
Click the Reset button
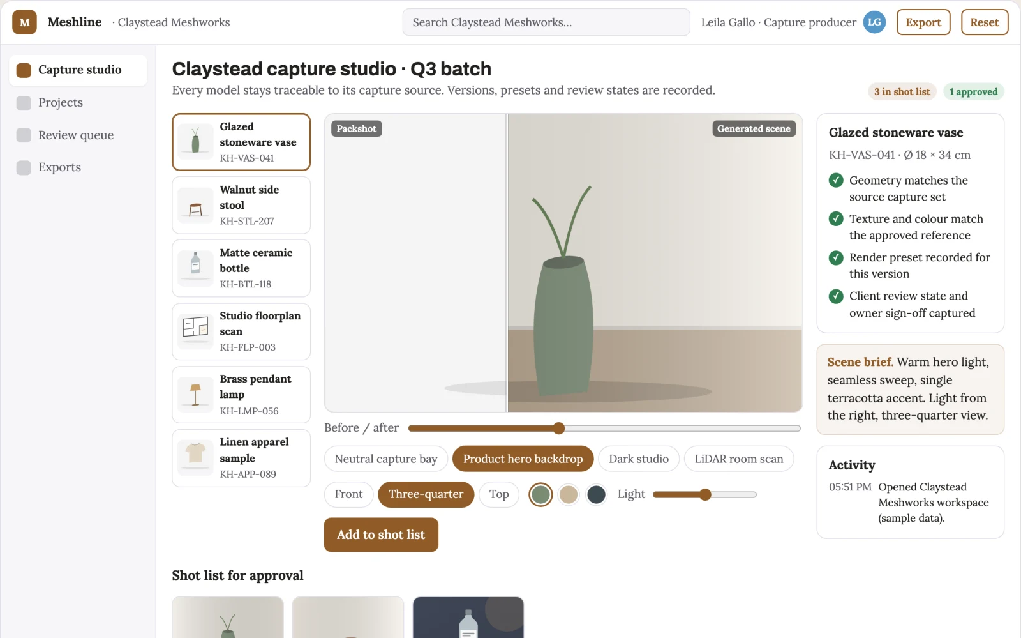pos(985,22)
